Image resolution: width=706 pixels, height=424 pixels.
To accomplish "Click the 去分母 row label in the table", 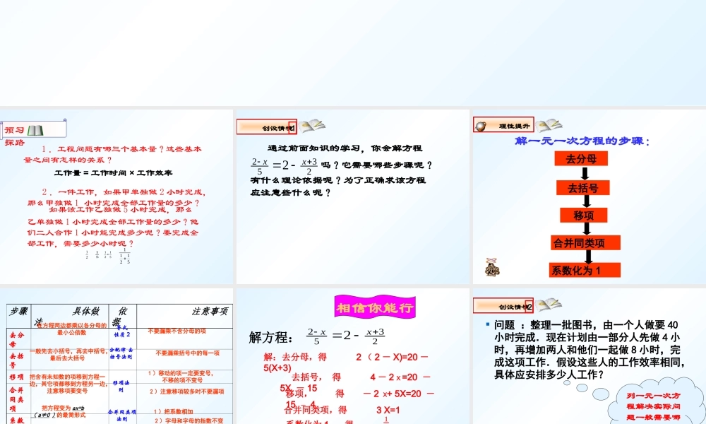I will point(16,340).
